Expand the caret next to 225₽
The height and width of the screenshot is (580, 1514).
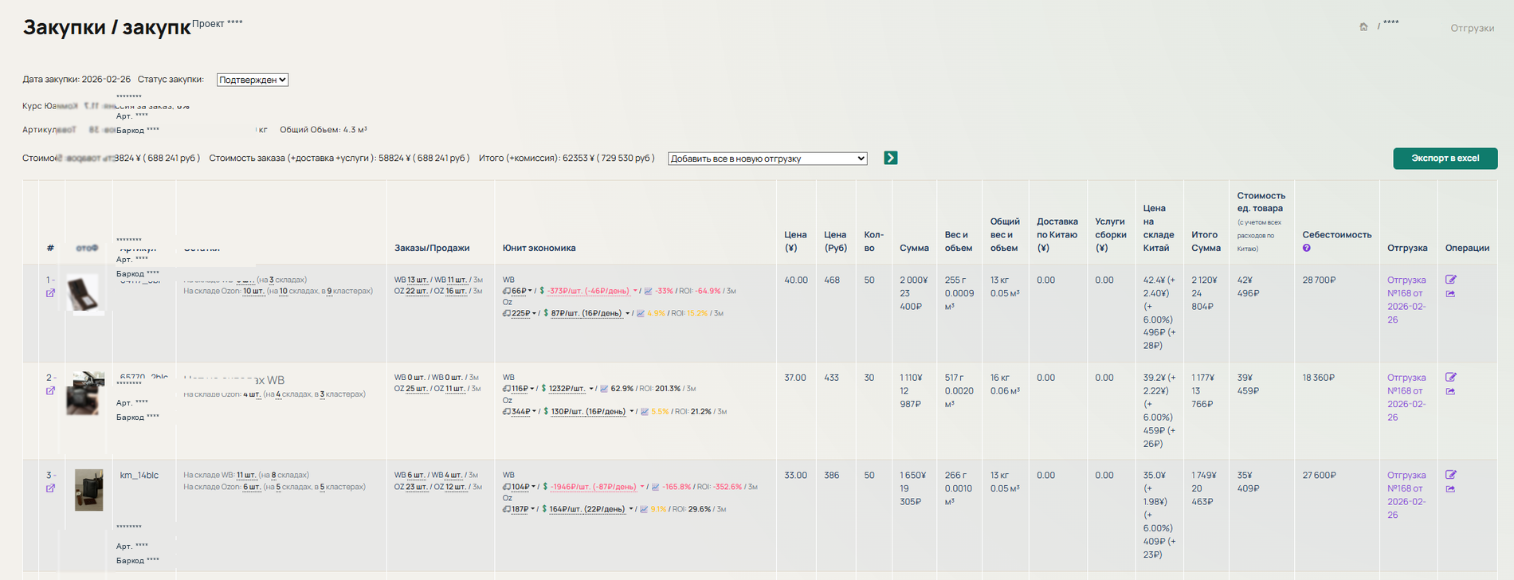click(533, 314)
